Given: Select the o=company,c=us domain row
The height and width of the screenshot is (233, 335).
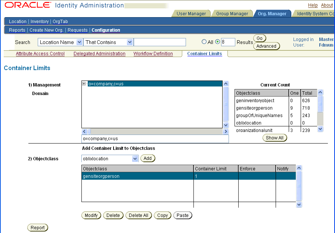Looking at the screenshot, I should 155,84.
